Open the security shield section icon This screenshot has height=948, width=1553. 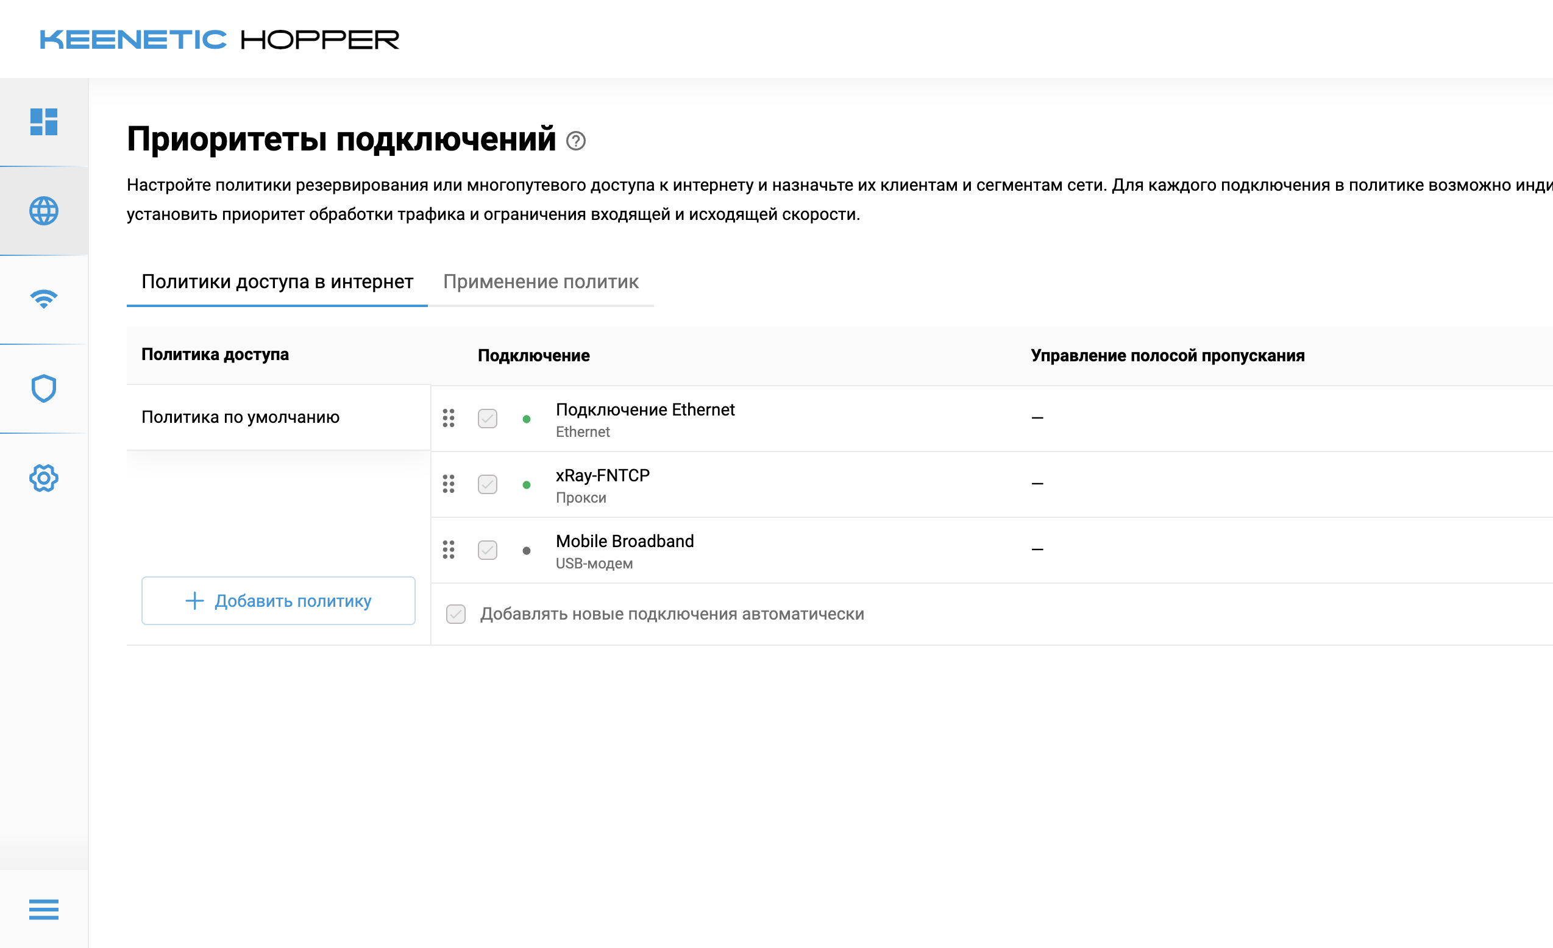(43, 389)
